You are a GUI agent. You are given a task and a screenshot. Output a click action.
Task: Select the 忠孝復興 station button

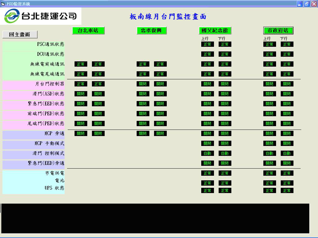click(152, 31)
